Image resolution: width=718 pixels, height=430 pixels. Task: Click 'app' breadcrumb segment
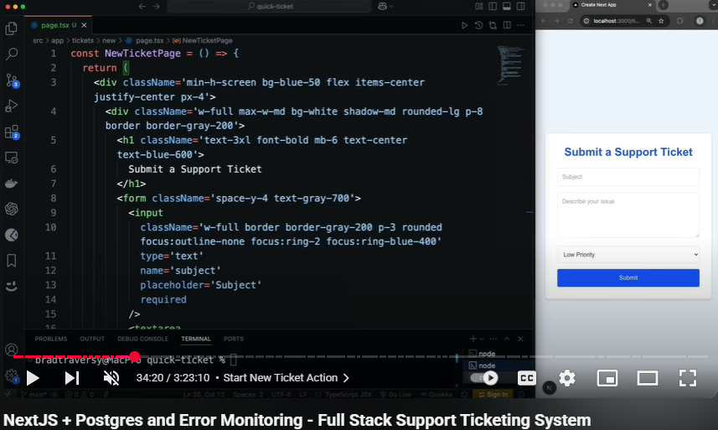[x=57, y=40]
